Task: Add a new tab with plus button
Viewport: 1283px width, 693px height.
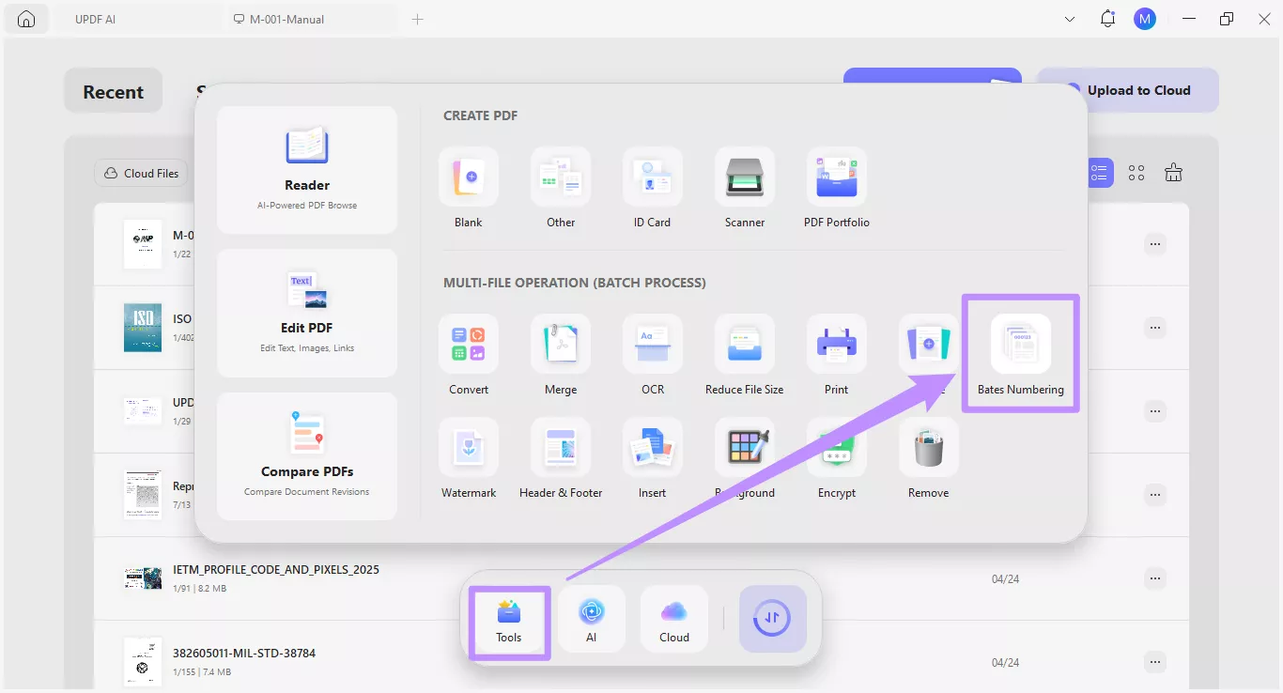Action: point(418,19)
